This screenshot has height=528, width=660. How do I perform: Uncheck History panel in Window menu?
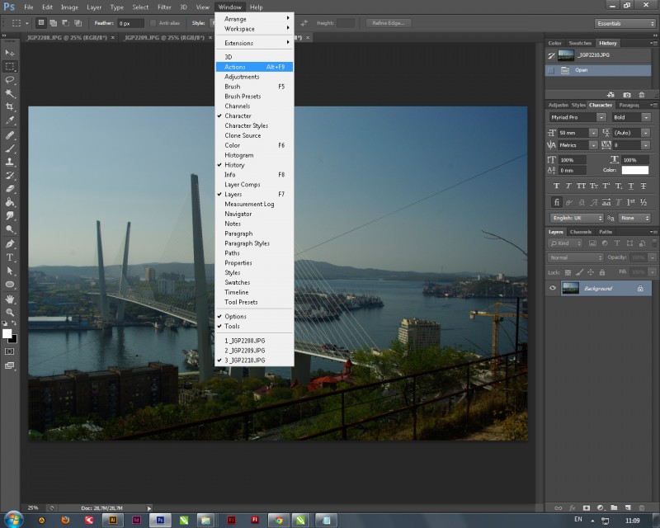pyautogui.click(x=234, y=165)
